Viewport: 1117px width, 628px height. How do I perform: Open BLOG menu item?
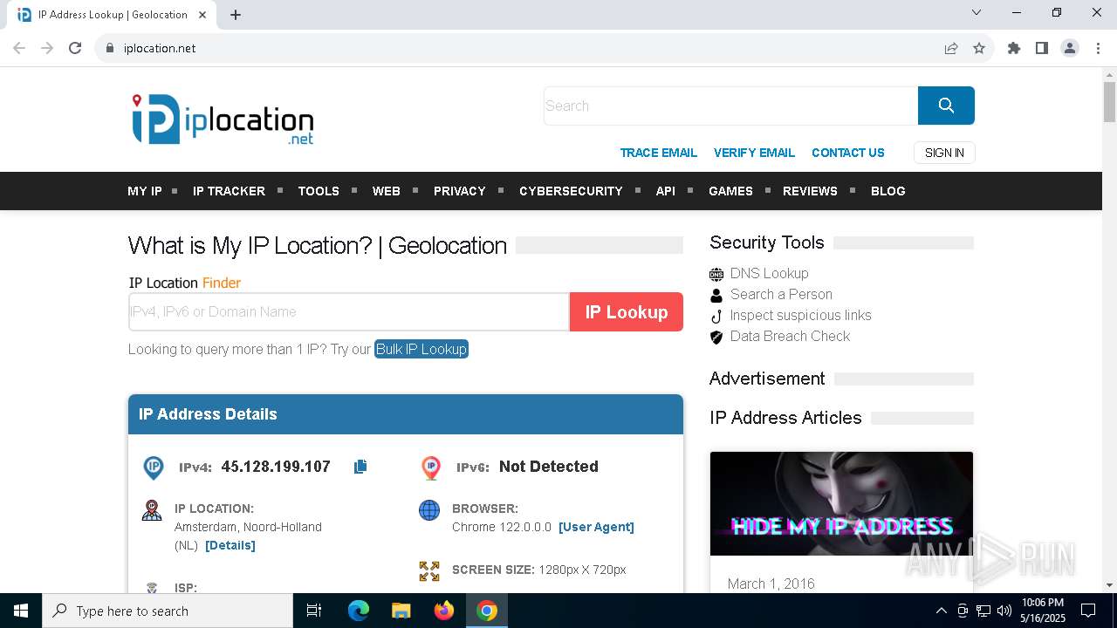coord(888,191)
